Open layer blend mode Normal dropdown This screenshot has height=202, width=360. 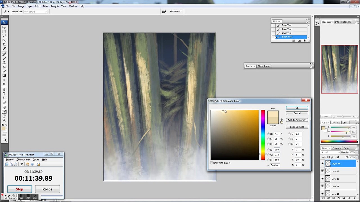[x=330, y=152]
